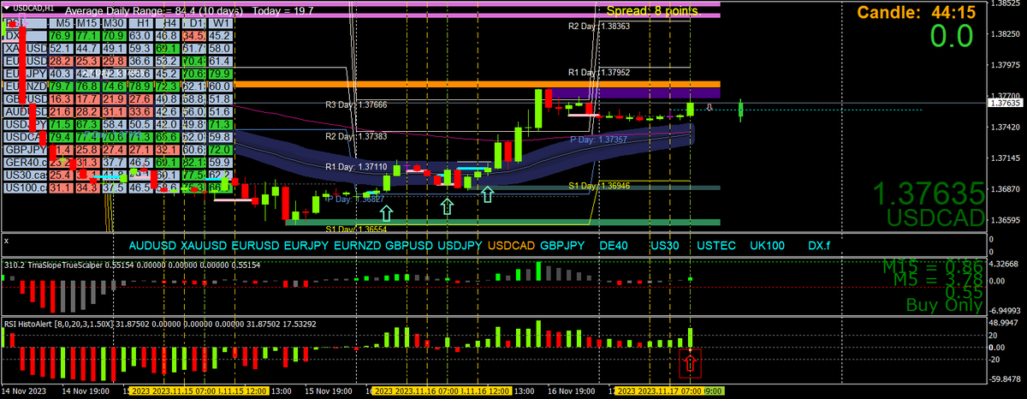Click the D1 column header in dashboard
1027x399 pixels.
pyautogui.click(x=193, y=22)
